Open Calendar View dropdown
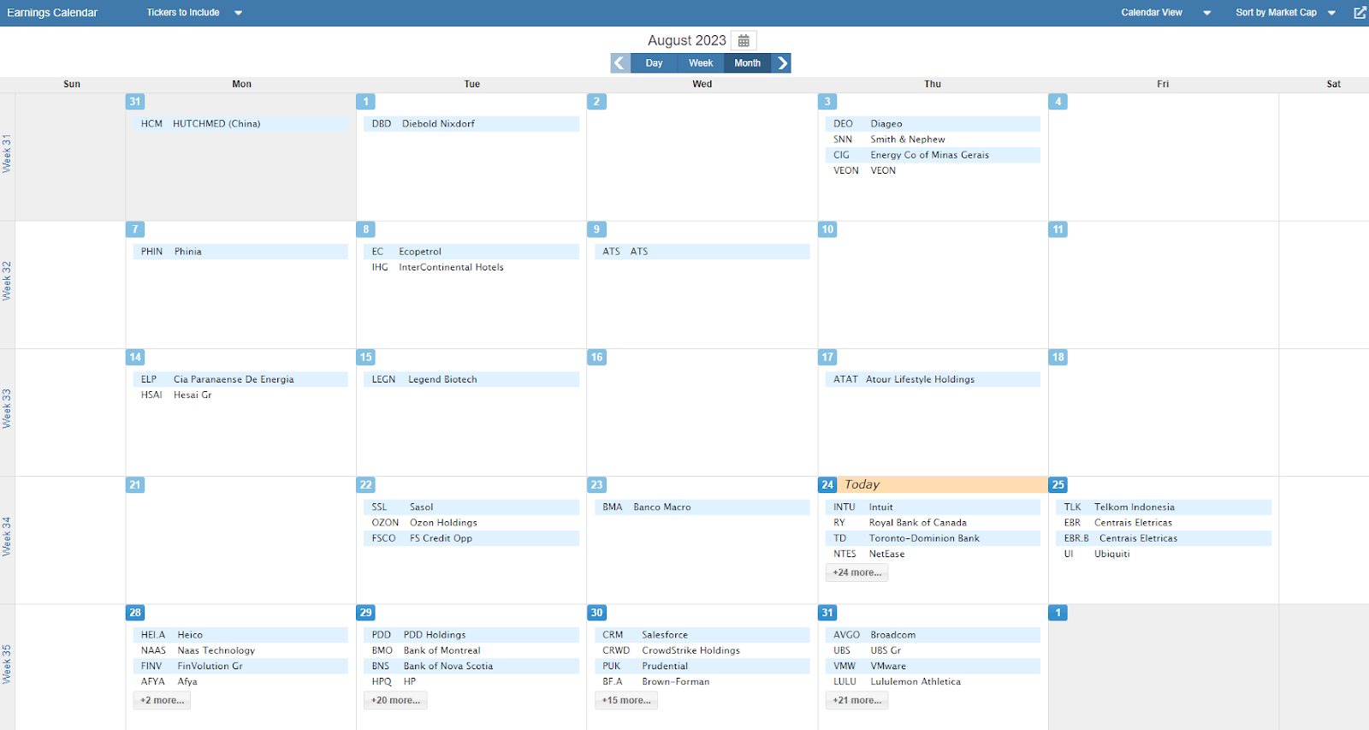The image size is (1369, 730). [1166, 13]
